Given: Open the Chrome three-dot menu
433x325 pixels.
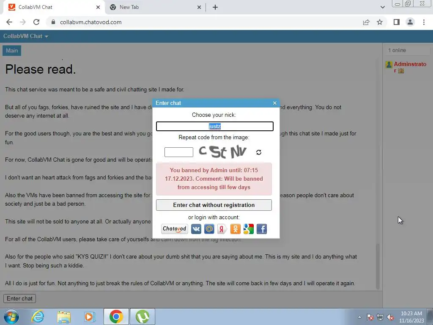Looking at the screenshot, I should 424,22.
